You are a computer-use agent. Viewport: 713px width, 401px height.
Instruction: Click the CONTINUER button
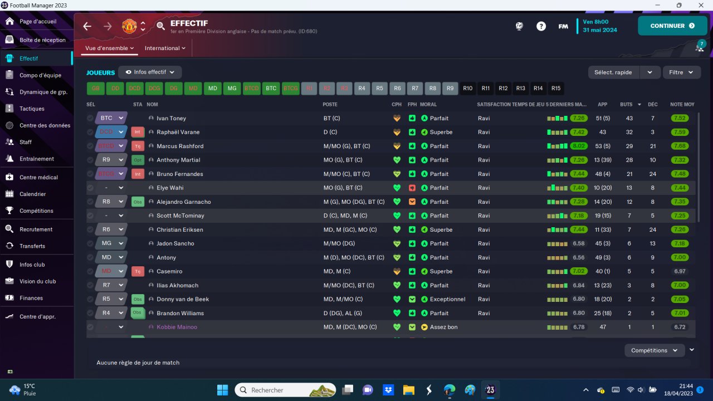[x=672, y=26]
